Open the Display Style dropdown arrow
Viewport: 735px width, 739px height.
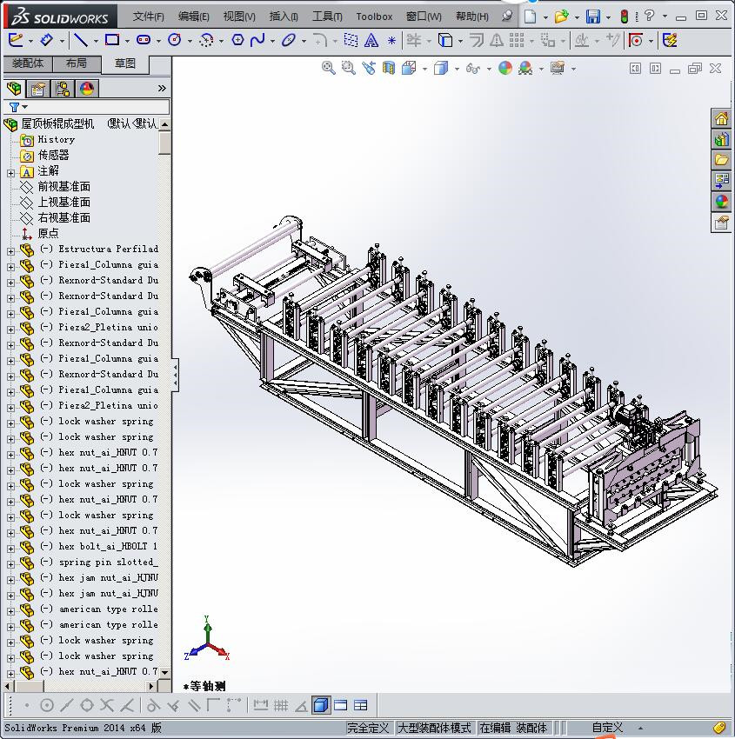457,69
